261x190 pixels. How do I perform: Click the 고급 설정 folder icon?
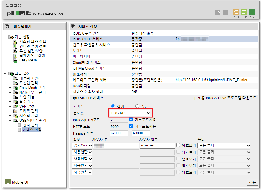11,73
